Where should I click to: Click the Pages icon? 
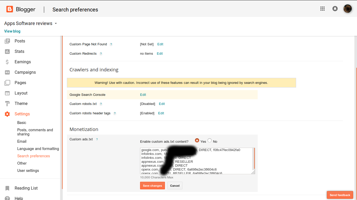point(7,83)
